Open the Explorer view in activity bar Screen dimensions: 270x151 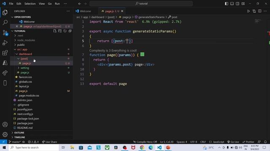click(x=5, y=12)
